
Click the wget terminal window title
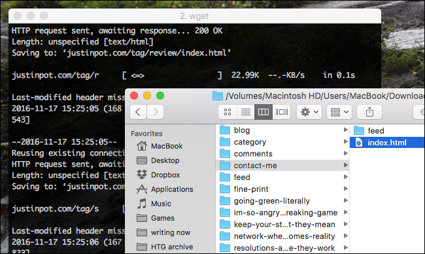(194, 16)
